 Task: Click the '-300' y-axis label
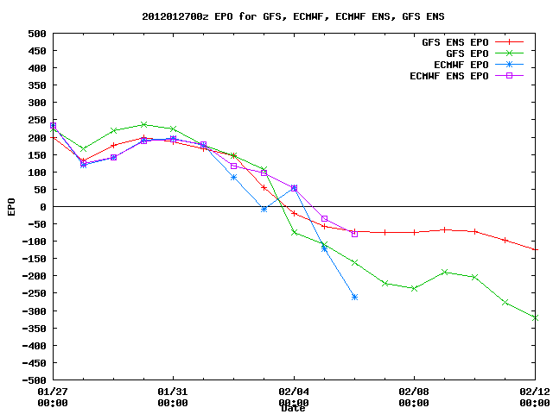[35, 311]
